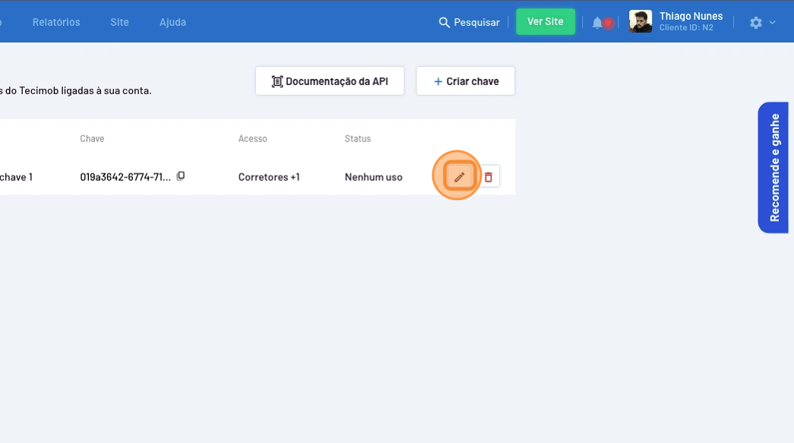Viewport: 794px width, 443px height.
Task: Click the Nenhum uso status text
Action: pyautogui.click(x=373, y=177)
